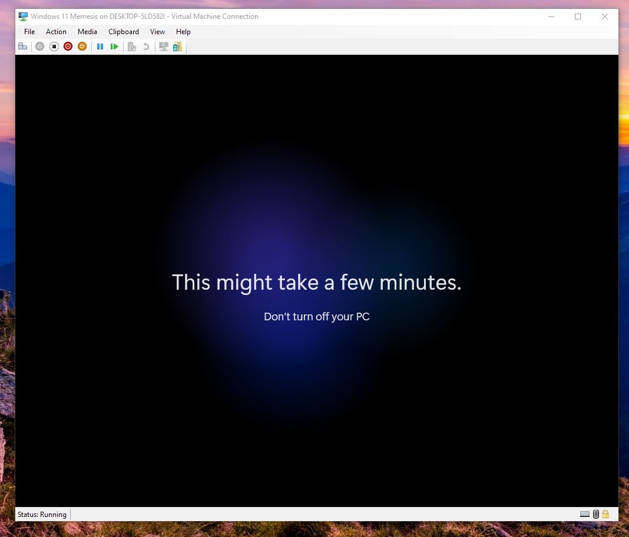Toggle enhanced session with the monitor icon

164,47
